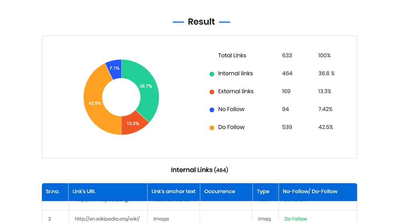Click the blue No Follow legend dot
Screen dimensions: 399x223
(212, 110)
